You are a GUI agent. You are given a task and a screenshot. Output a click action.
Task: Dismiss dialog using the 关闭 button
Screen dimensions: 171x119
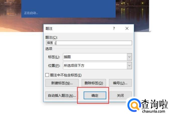120,95
